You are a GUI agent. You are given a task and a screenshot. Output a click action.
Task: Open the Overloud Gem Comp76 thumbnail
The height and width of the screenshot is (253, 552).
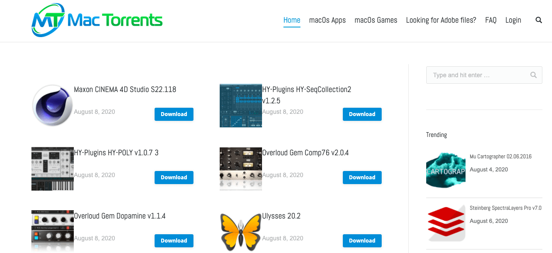coord(241,168)
